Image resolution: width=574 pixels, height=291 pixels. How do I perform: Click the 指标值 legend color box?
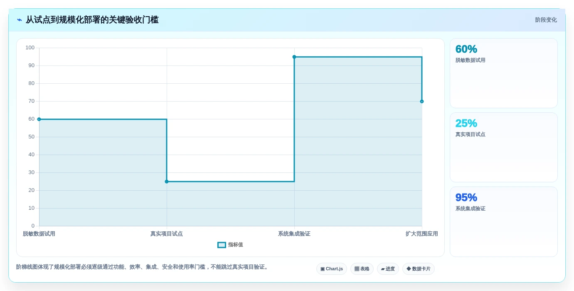222,245
